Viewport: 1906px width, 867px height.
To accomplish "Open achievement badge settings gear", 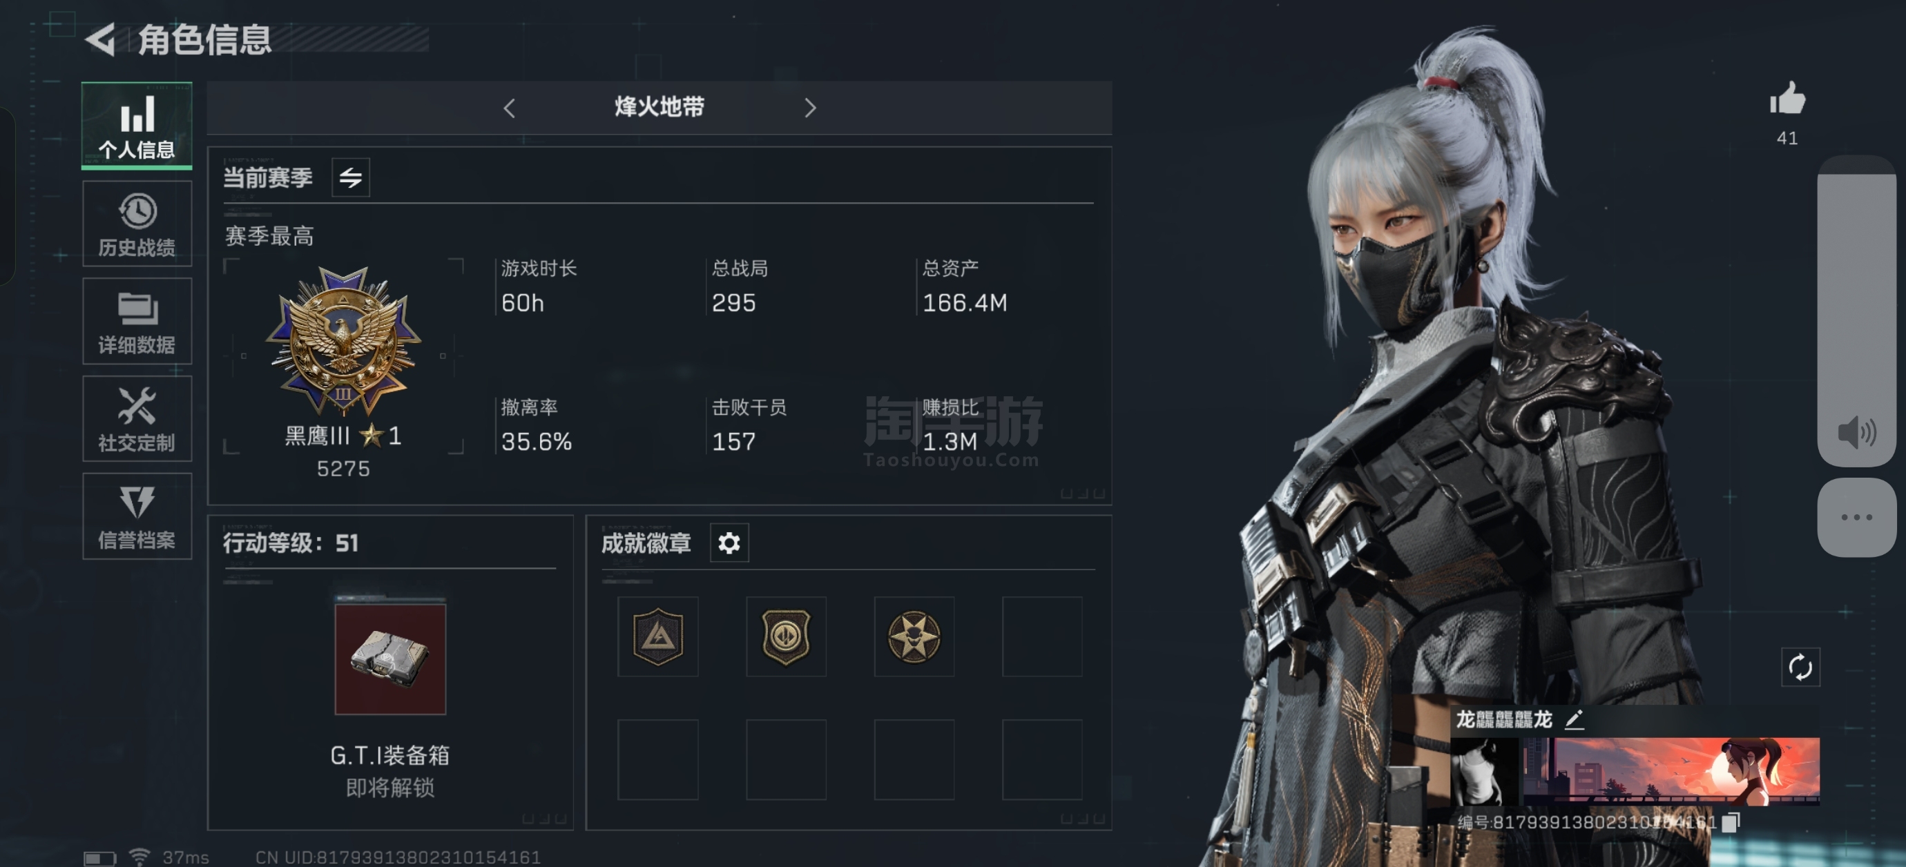I will [x=729, y=543].
